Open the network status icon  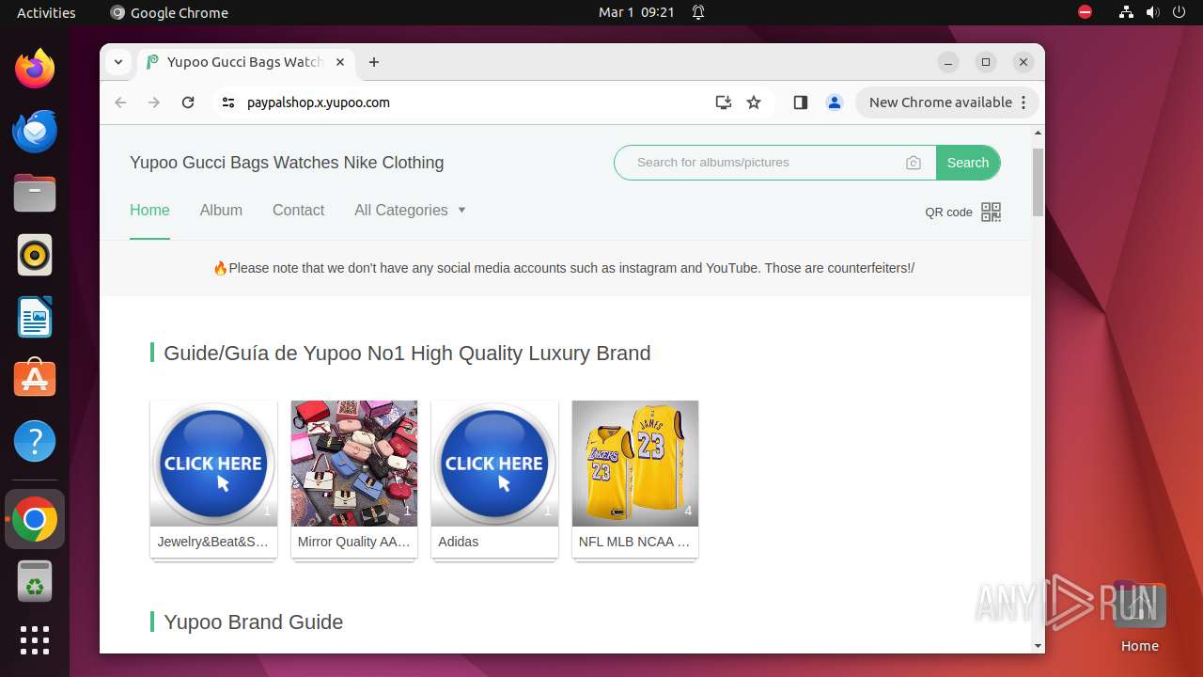click(x=1126, y=12)
